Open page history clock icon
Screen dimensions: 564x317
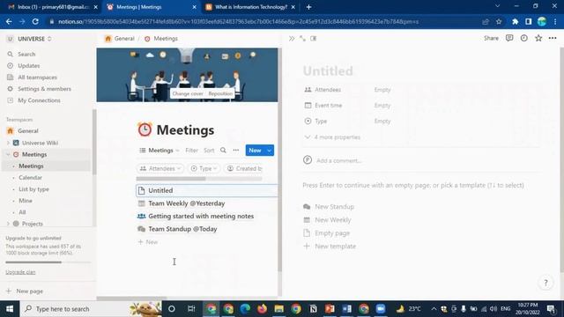[x=524, y=38]
